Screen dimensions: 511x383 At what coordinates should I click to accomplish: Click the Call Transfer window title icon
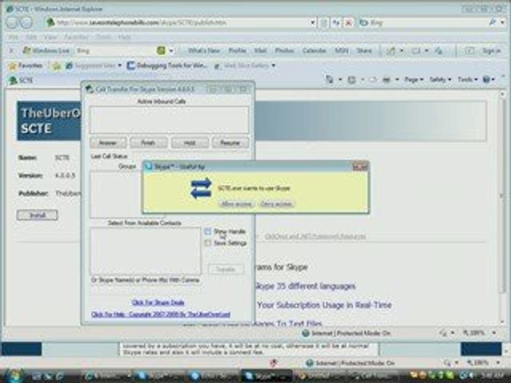coord(89,89)
